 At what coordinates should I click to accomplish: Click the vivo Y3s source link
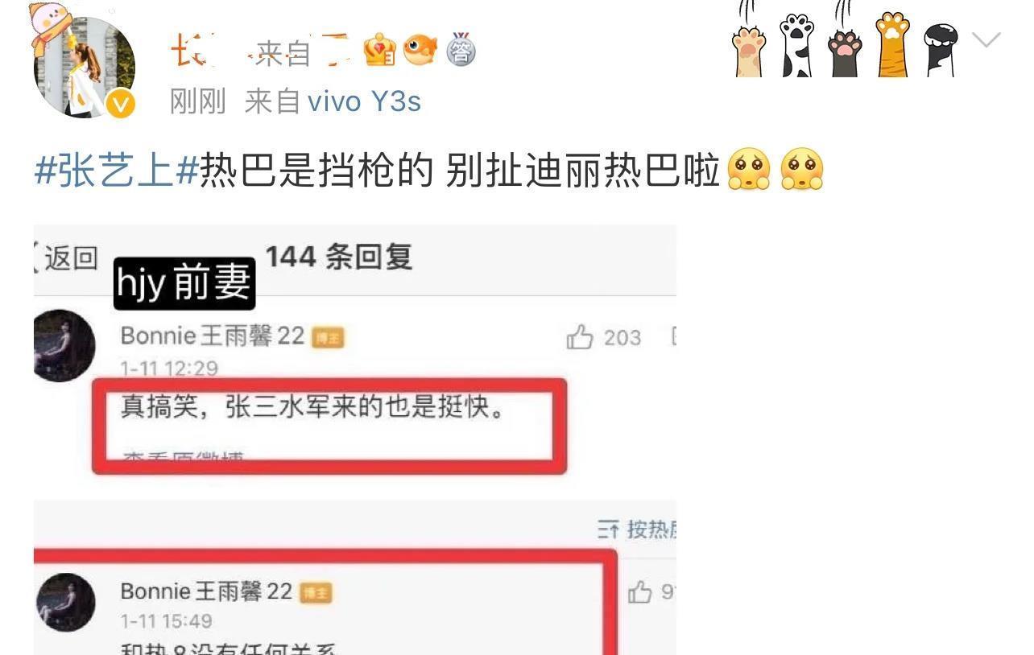pos(364,102)
